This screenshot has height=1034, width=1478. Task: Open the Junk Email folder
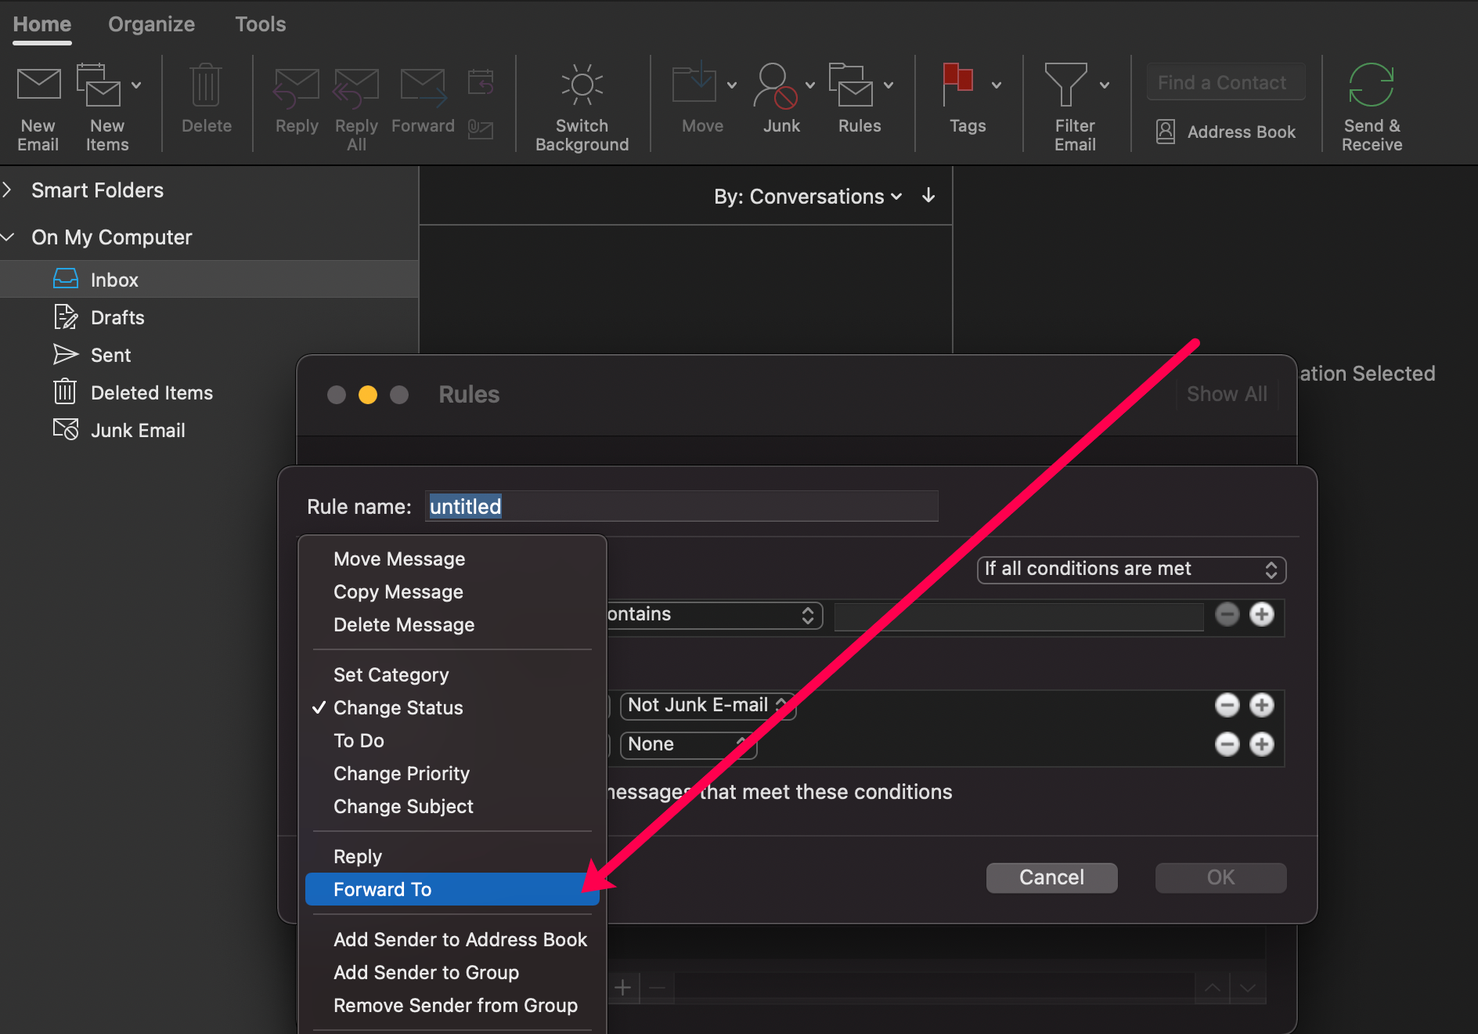[138, 430]
